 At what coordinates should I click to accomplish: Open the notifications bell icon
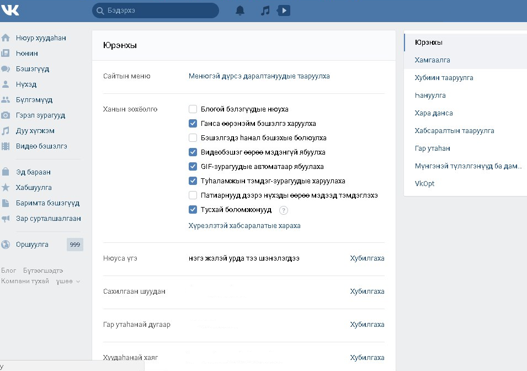pos(240,10)
